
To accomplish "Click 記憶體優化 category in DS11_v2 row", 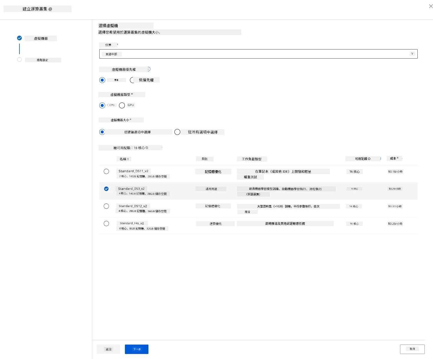I will [x=213, y=172].
